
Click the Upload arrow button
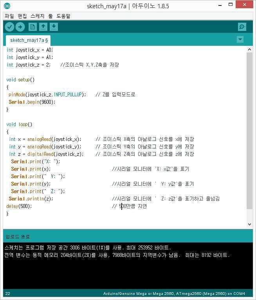(x=20, y=27)
